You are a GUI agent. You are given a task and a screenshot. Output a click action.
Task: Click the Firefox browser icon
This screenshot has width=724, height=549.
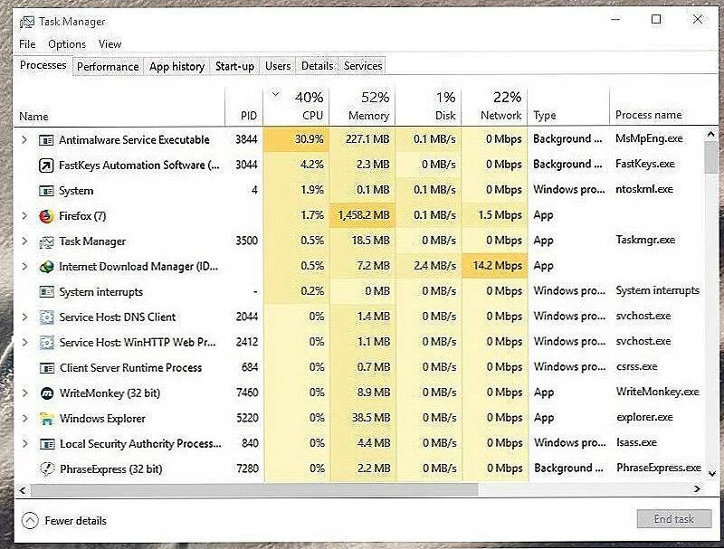click(x=46, y=216)
